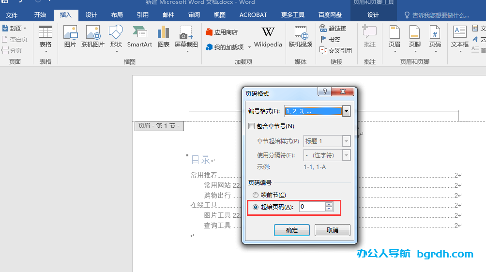The image size is (486, 272).
Task: Open the table (表格) insert tool
Action: [x=45, y=39]
